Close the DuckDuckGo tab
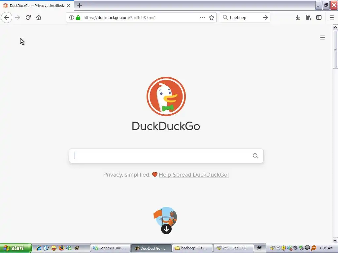Screen dimensions: 338x253 68,6
